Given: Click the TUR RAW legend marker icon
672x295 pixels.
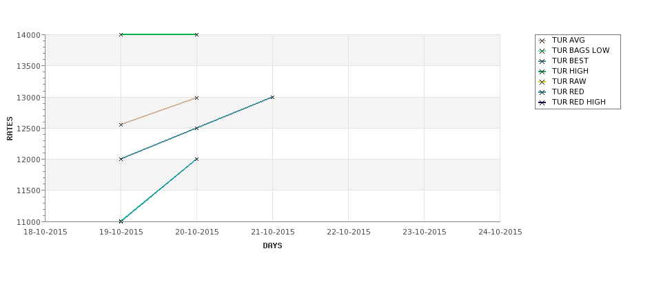Looking at the screenshot, I should 542,82.
